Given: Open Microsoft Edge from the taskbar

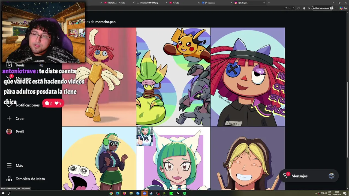Looking at the screenshot, I should pos(118,193).
